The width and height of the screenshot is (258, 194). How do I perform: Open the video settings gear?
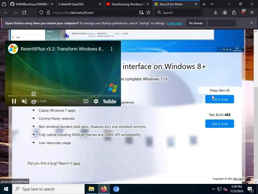click(x=96, y=101)
